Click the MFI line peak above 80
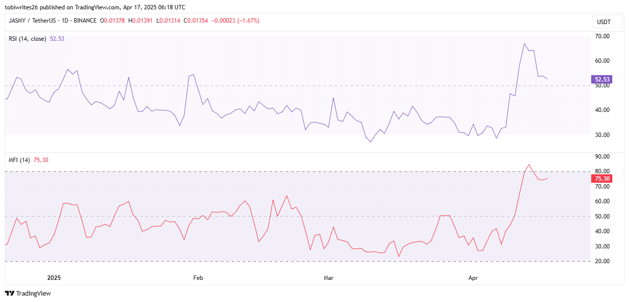 pyautogui.click(x=529, y=165)
